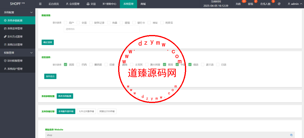The height and width of the screenshot is (138, 304).
Task: Enable the 波兰语 language checkbox
Action: 203,64
